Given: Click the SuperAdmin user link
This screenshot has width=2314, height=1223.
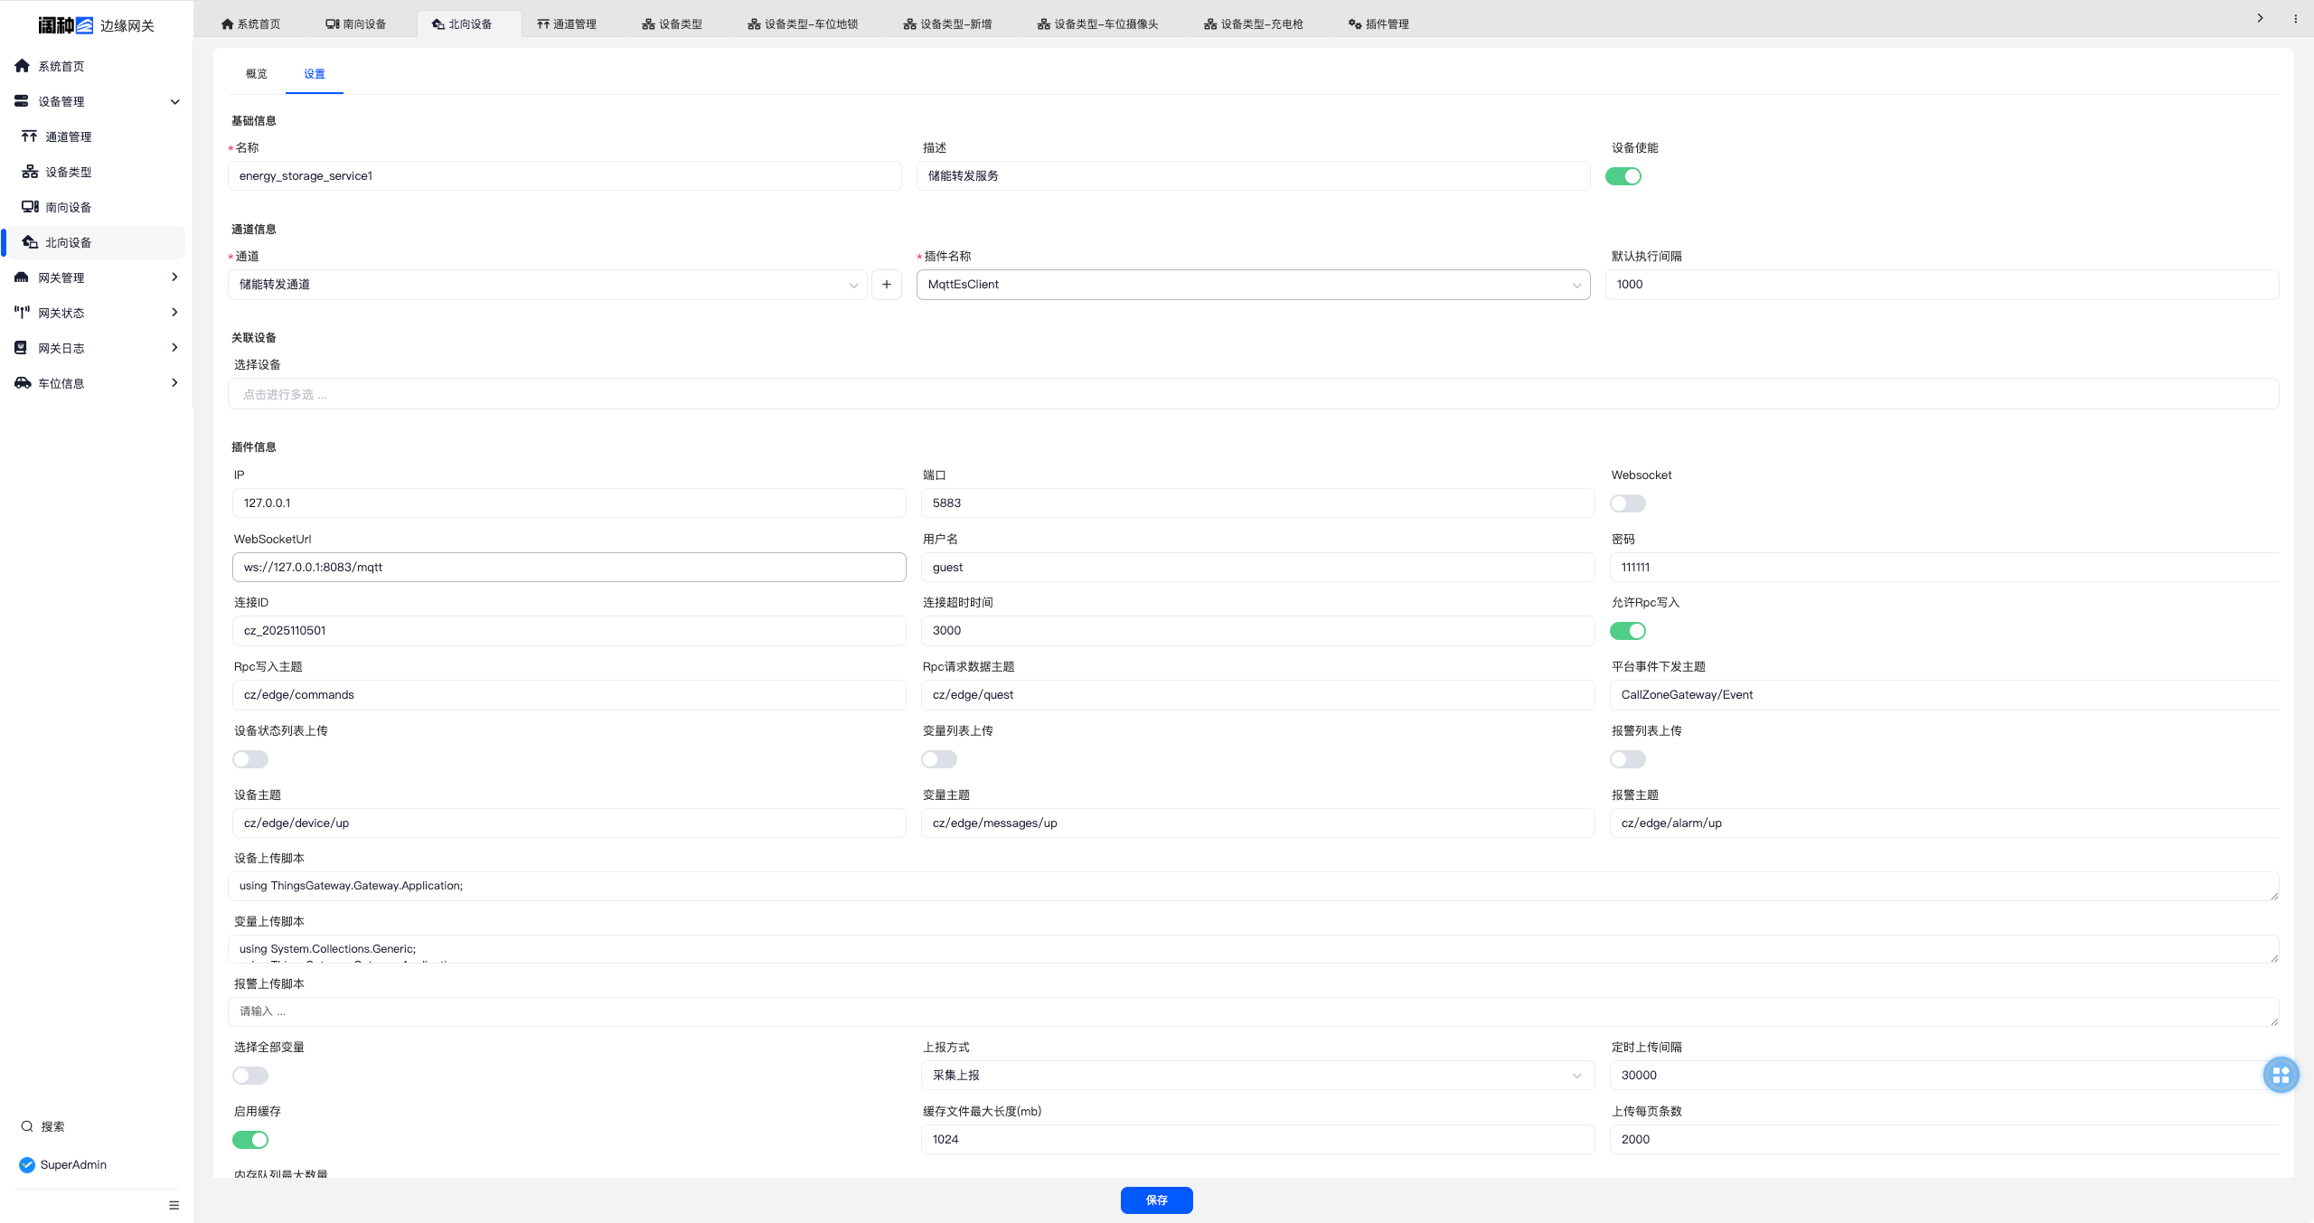Looking at the screenshot, I should [x=72, y=1164].
